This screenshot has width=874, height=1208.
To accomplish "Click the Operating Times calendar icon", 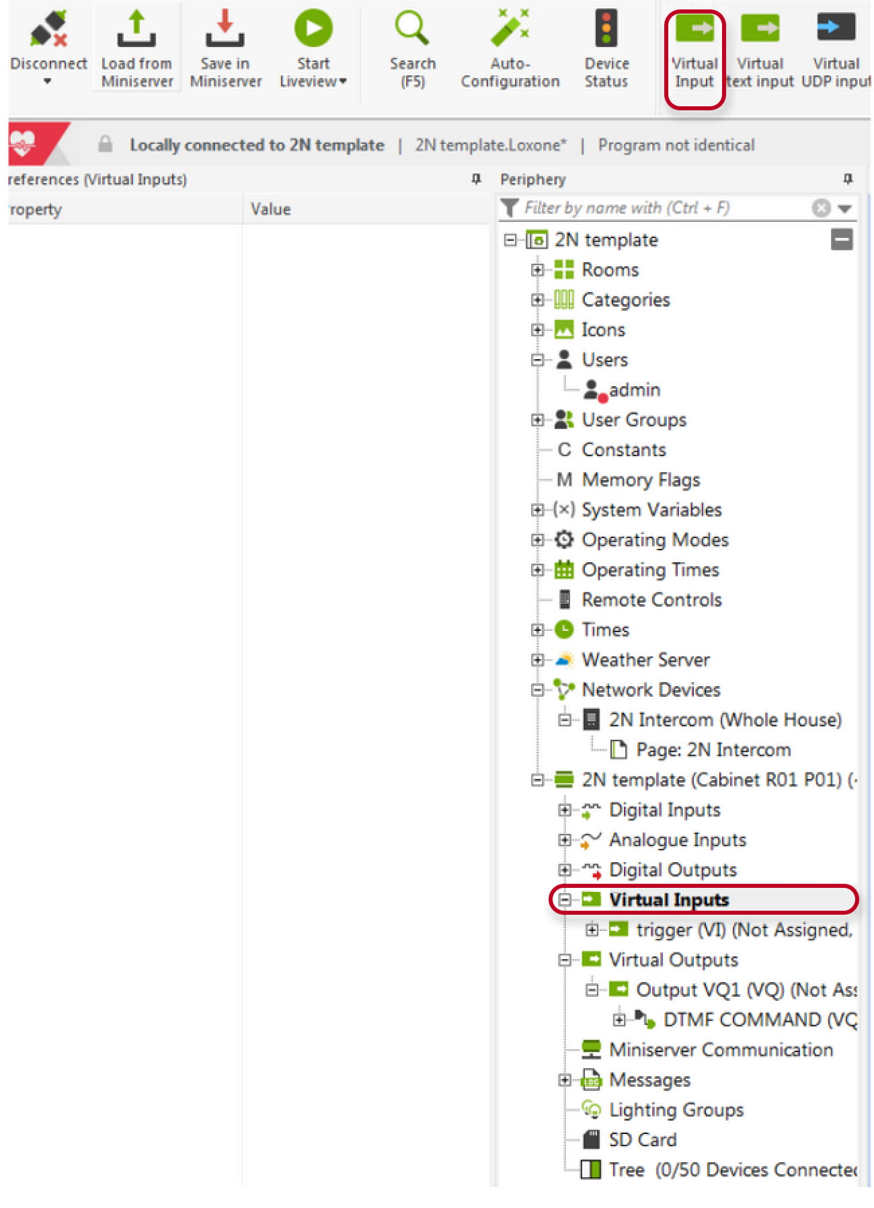I will click(563, 570).
